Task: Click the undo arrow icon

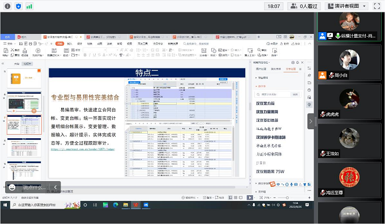Action: (x=40, y=43)
